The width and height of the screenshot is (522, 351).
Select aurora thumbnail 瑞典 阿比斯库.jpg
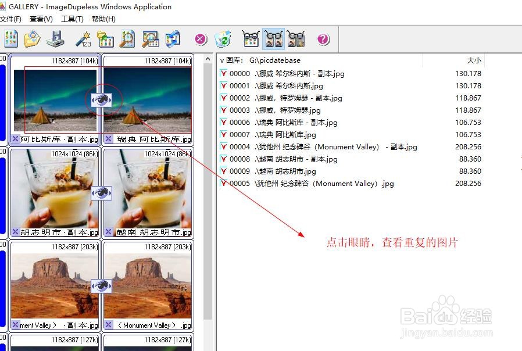pos(148,99)
